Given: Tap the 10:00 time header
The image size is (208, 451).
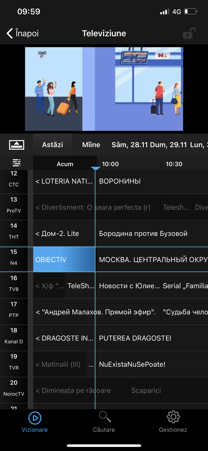Looking at the screenshot, I should coord(110,164).
